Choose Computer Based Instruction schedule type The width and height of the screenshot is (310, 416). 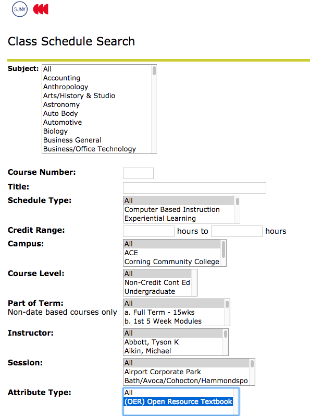point(179,210)
